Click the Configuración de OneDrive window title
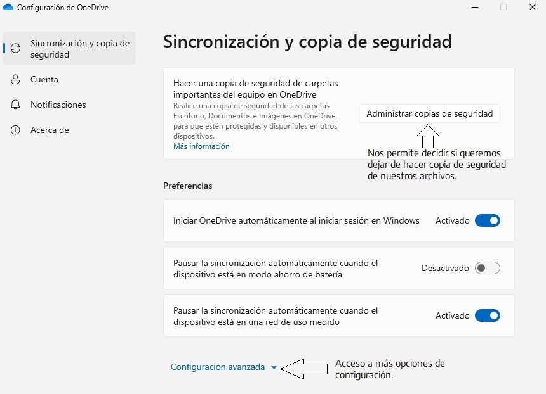The height and width of the screenshot is (394, 546). coord(63,8)
